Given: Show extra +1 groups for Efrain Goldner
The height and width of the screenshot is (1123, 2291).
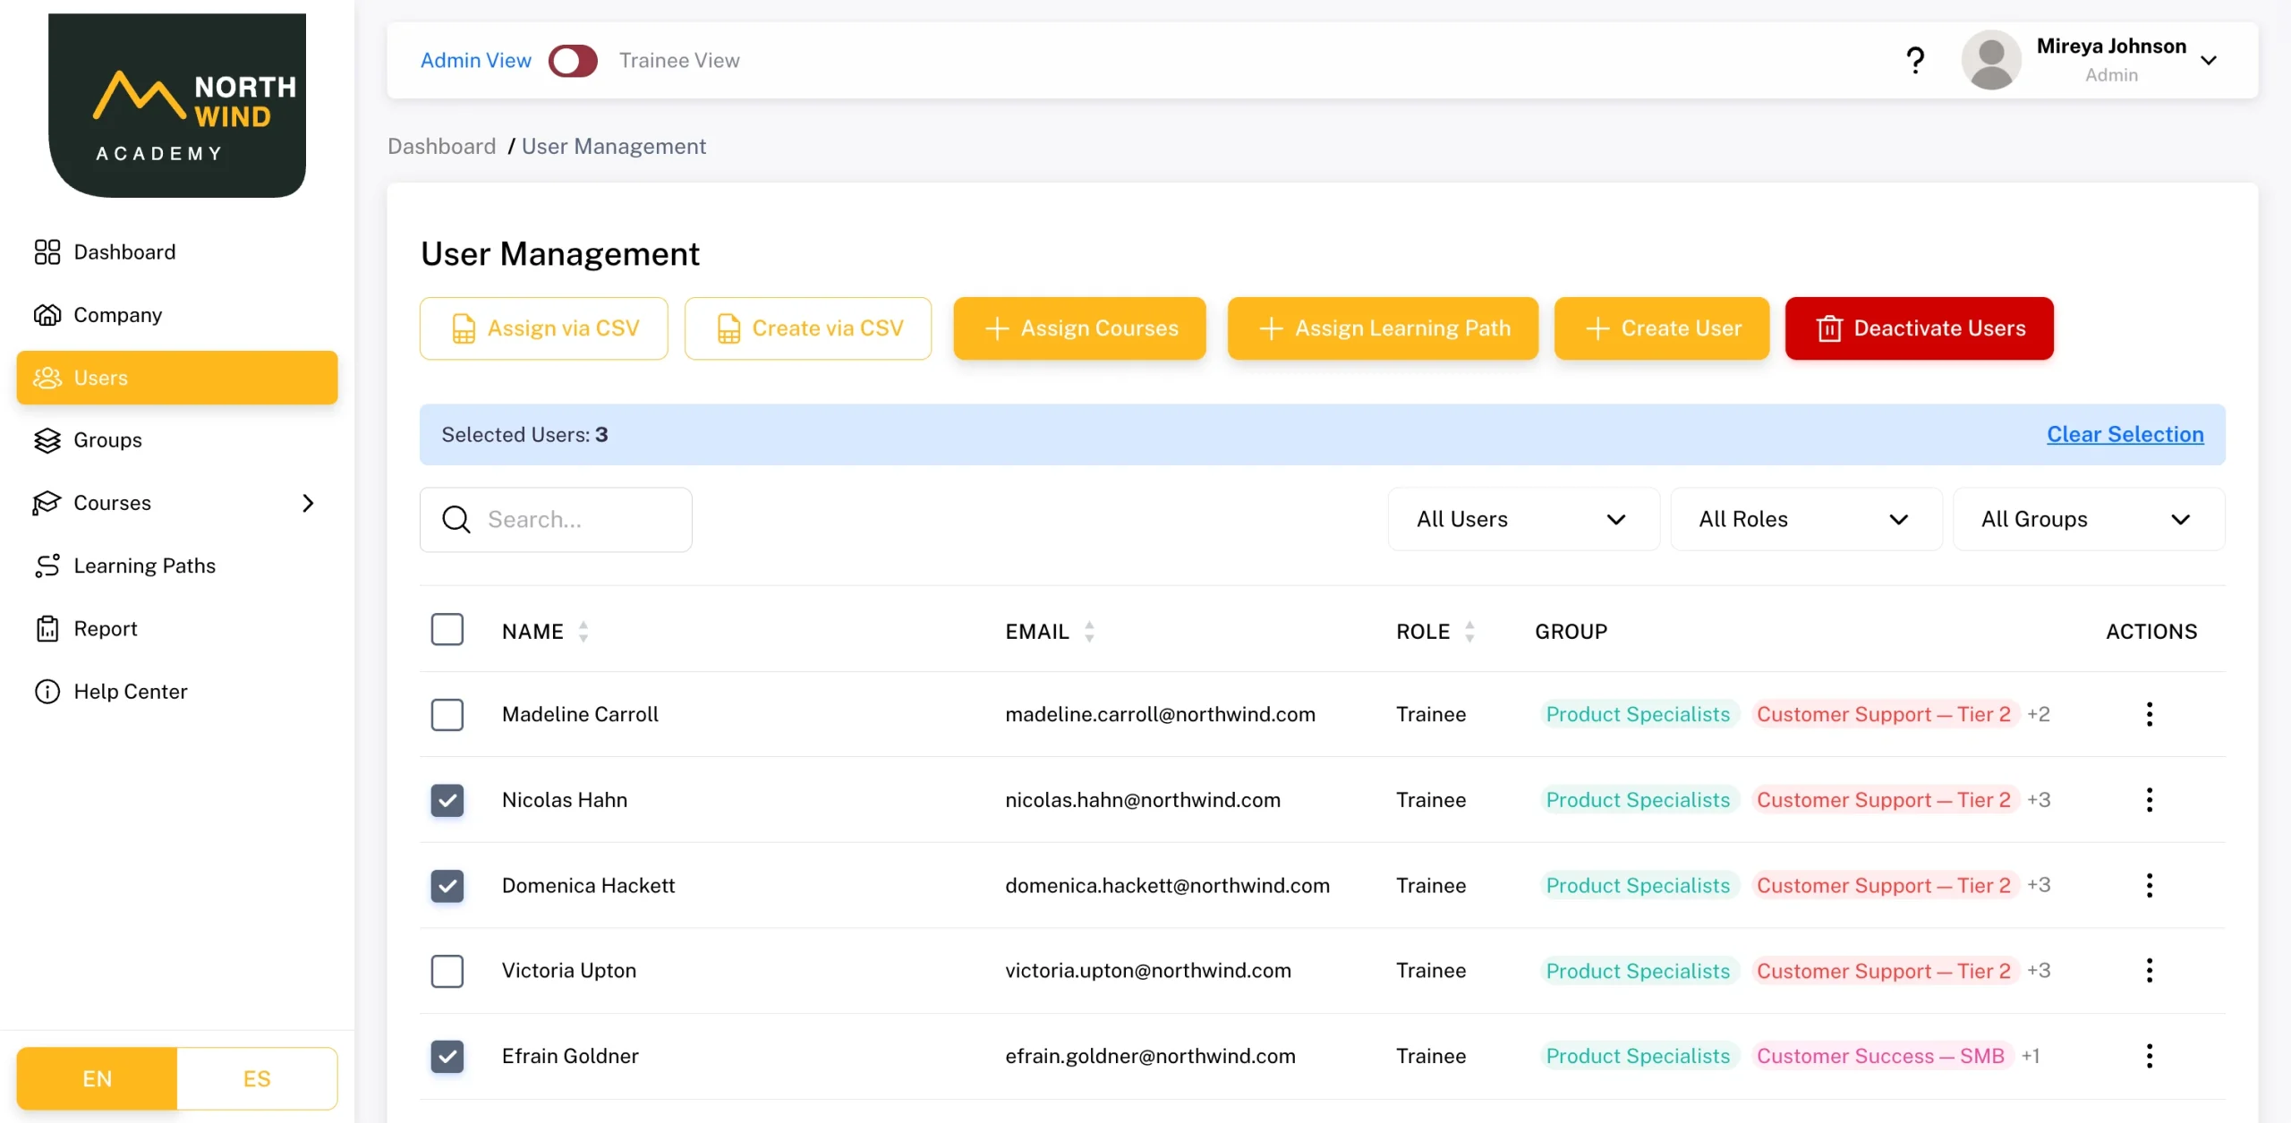Looking at the screenshot, I should click(2031, 1056).
